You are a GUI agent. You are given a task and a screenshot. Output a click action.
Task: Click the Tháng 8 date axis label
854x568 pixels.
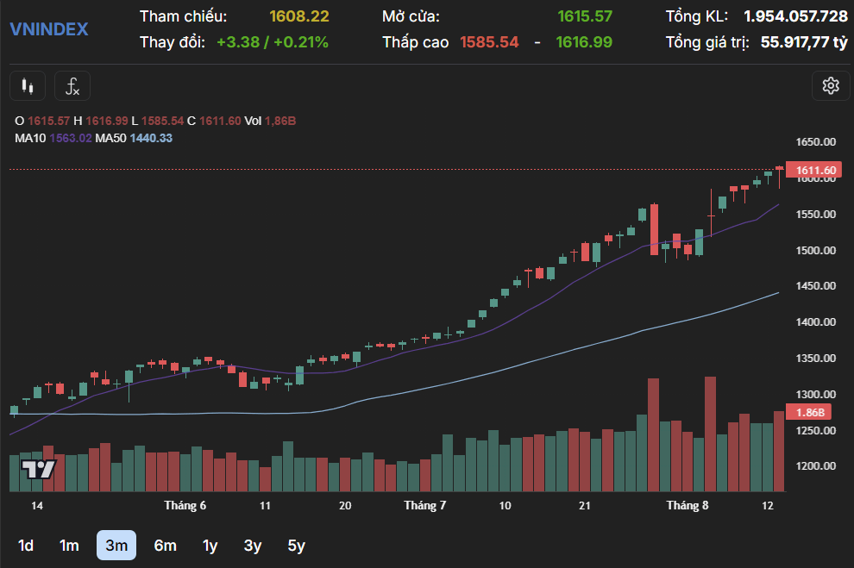[x=688, y=505]
